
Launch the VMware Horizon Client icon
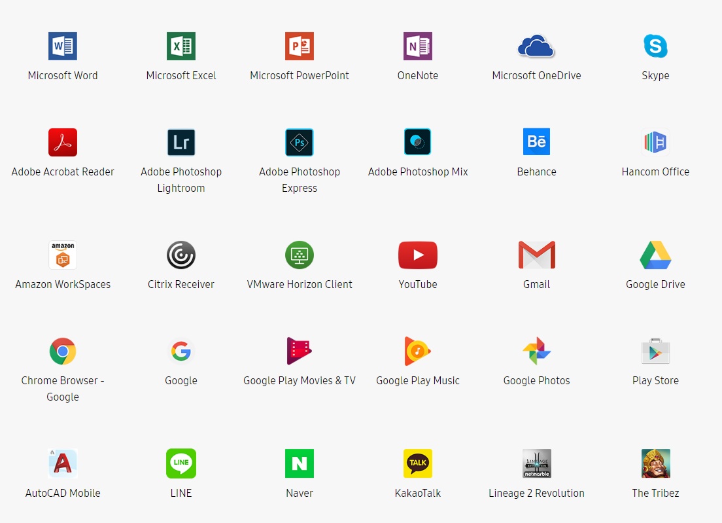[300, 255]
